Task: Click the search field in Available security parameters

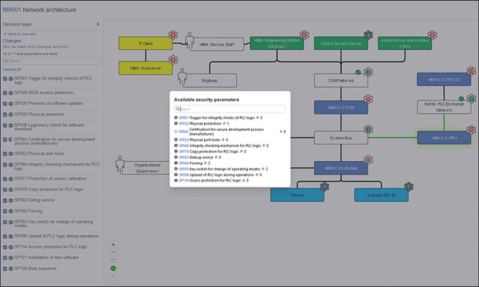Action: point(230,109)
